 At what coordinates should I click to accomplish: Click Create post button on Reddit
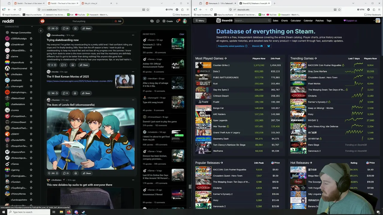(168, 21)
